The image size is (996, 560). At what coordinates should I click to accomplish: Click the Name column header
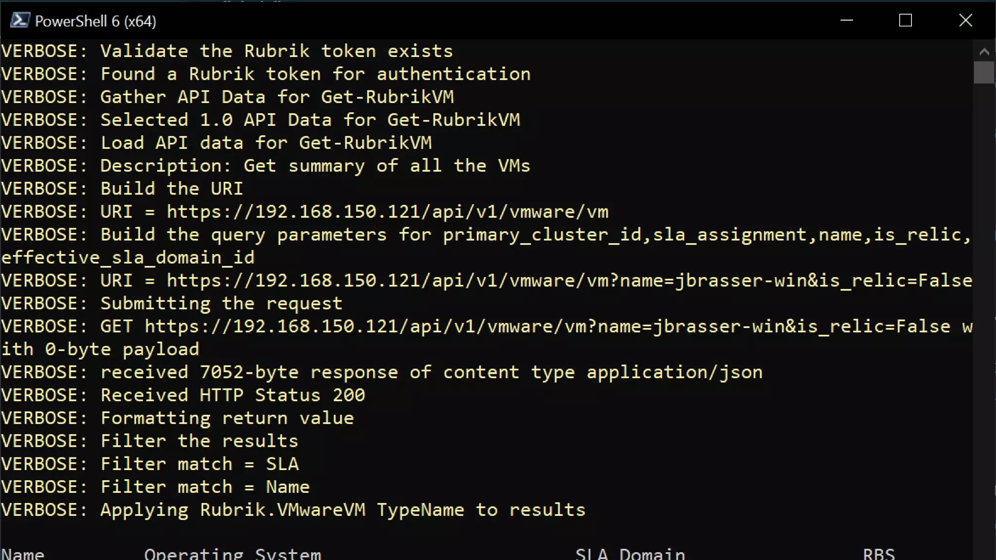23,554
